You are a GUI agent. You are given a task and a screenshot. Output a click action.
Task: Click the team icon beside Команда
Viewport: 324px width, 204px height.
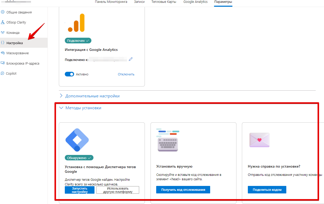tap(3, 33)
